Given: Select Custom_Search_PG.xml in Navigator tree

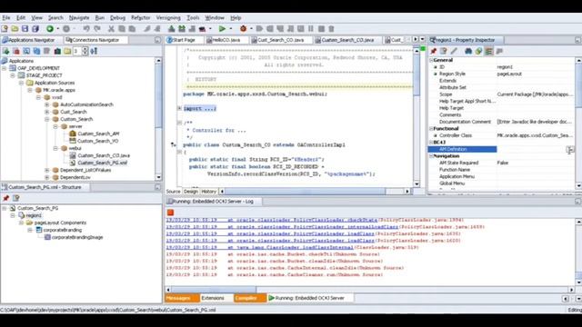Looking at the screenshot, I should point(102,163).
